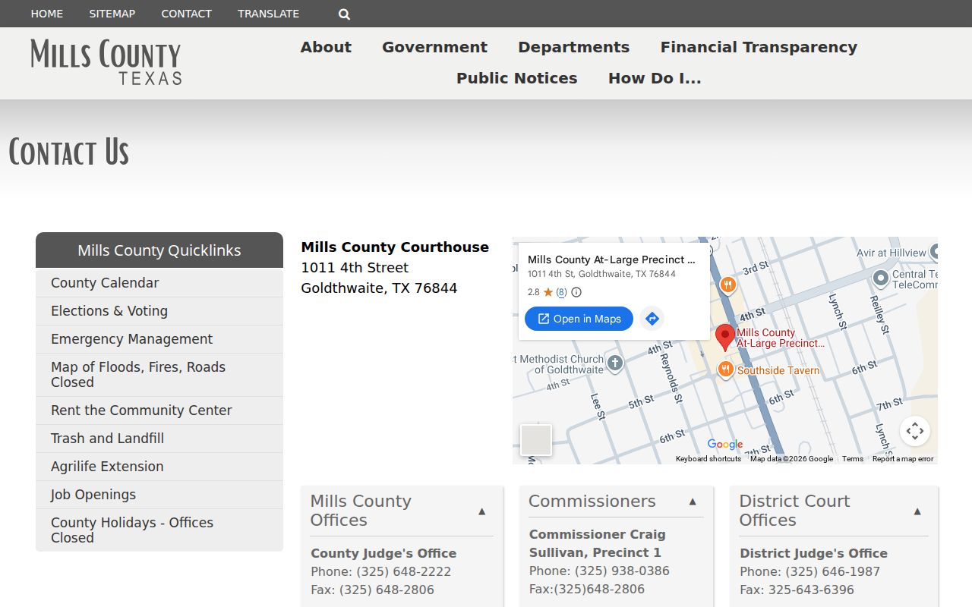Open Trash and Landfill quicklink

tap(159, 439)
